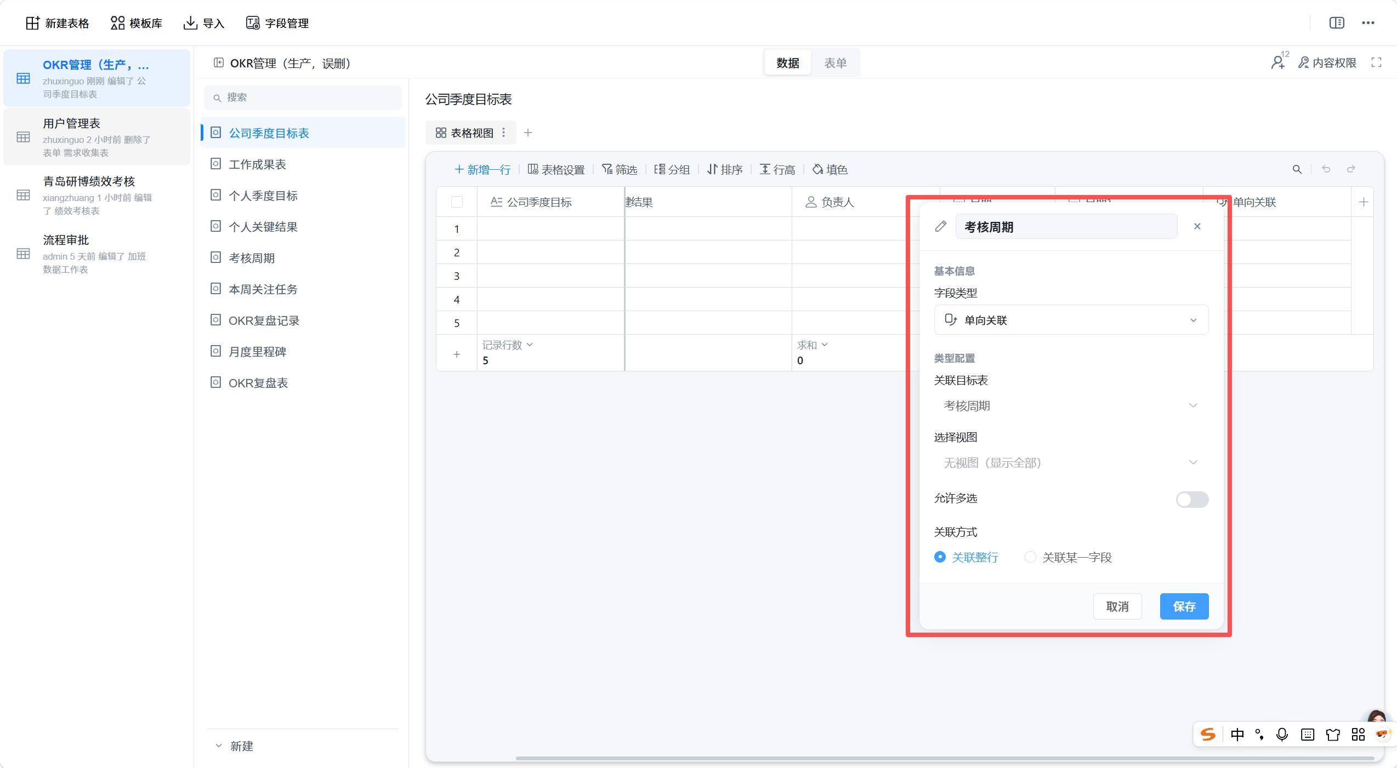Open the microphone icon in input method bar
This screenshot has height=768, width=1397.
coord(1282,735)
